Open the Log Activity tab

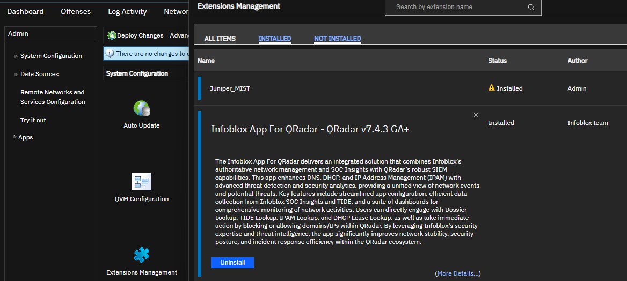click(x=127, y=12)
